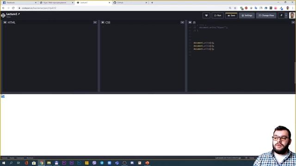Edit the pen title with the pencil icon

click(19, 14)
